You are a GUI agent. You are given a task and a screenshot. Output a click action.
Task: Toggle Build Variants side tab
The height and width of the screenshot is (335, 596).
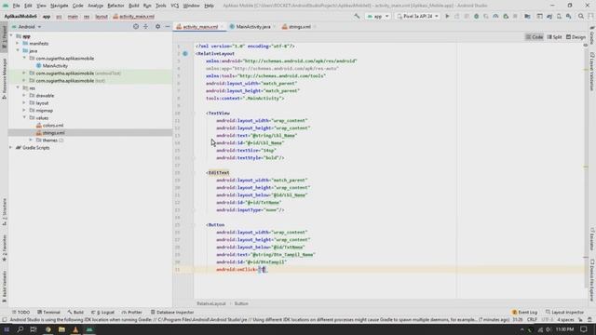click(4, 287)
